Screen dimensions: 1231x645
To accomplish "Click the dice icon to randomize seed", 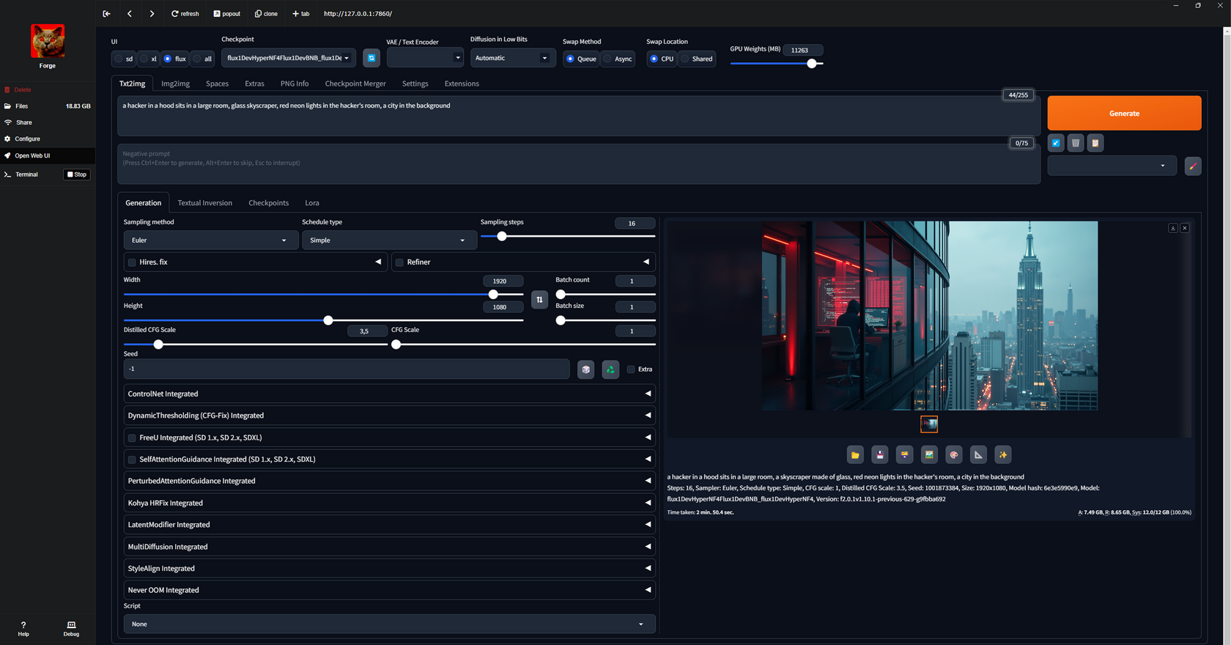I will click(x=585, y=369).
